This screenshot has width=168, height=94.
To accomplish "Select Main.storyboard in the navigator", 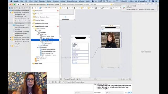I will point(19,23).
